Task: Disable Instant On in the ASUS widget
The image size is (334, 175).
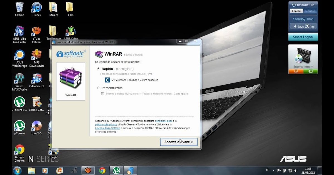Action: [x=310, y=11]
